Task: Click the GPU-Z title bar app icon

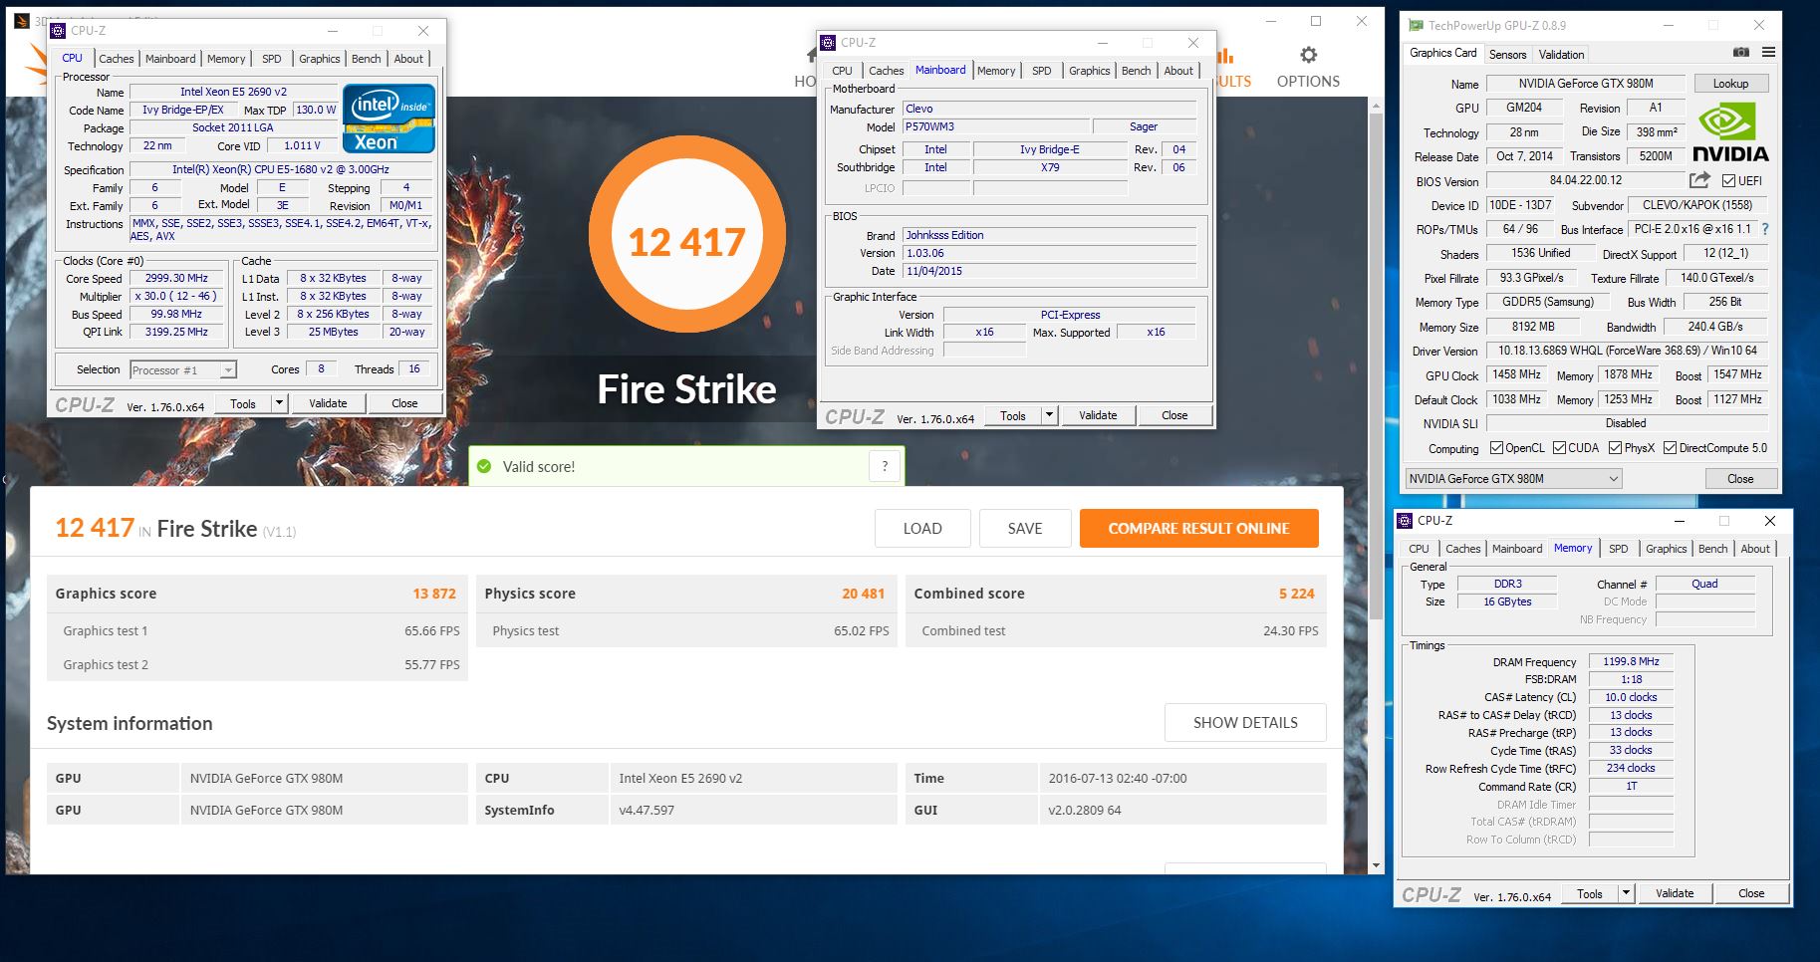Action: tap(1416, 26)
